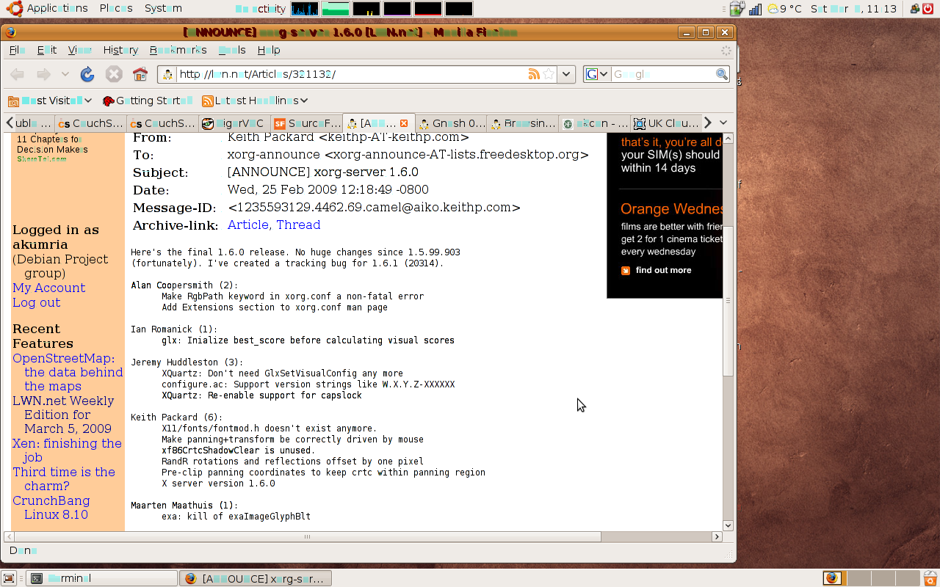Click the panel clock date and time
Image resolution: width=940 pixels, height=587 pixels.
coord(853,9)
